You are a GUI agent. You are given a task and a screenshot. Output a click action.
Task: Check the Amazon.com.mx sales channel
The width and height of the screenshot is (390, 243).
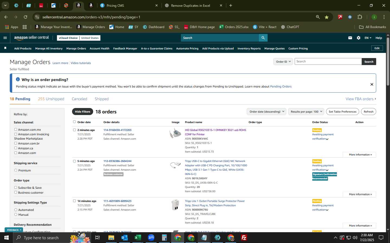click(x=16, y=130)
